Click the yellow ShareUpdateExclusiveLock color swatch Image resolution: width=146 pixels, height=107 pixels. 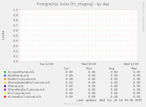[x=5, y=83]
